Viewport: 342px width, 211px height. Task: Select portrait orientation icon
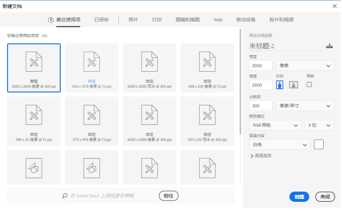click(279, 85)
